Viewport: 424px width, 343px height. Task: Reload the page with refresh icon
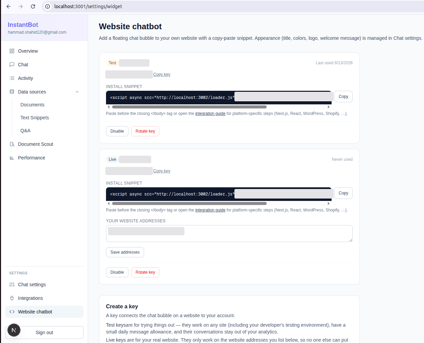tap(33, 6)
